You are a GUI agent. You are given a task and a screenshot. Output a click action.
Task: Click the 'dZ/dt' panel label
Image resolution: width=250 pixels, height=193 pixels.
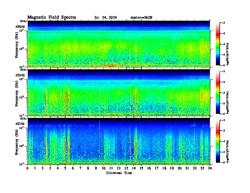pyautogui.click(x=20, y=124)
